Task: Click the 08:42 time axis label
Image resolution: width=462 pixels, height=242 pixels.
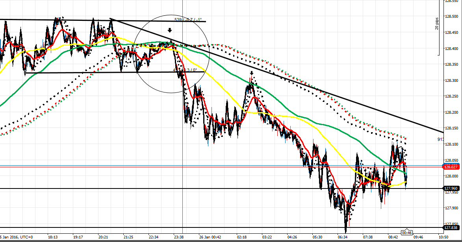Action: coord(393,237)
